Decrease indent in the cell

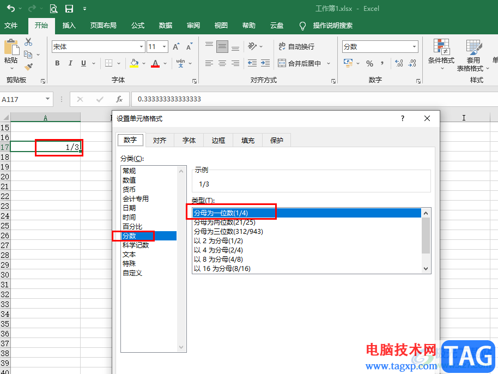[252, 63]
